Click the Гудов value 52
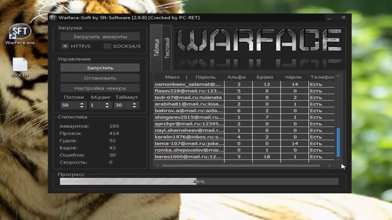Viewport: 392px width, 220px height. pyautogui.click(x=112, y=141)
